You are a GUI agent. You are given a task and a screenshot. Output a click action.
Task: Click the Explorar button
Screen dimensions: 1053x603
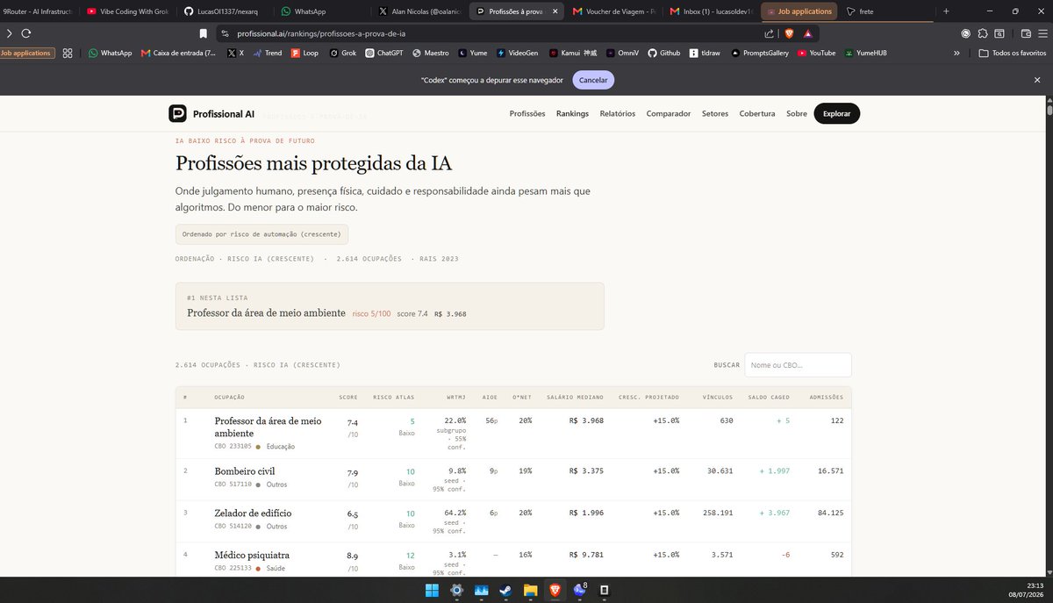pos(837,114)
